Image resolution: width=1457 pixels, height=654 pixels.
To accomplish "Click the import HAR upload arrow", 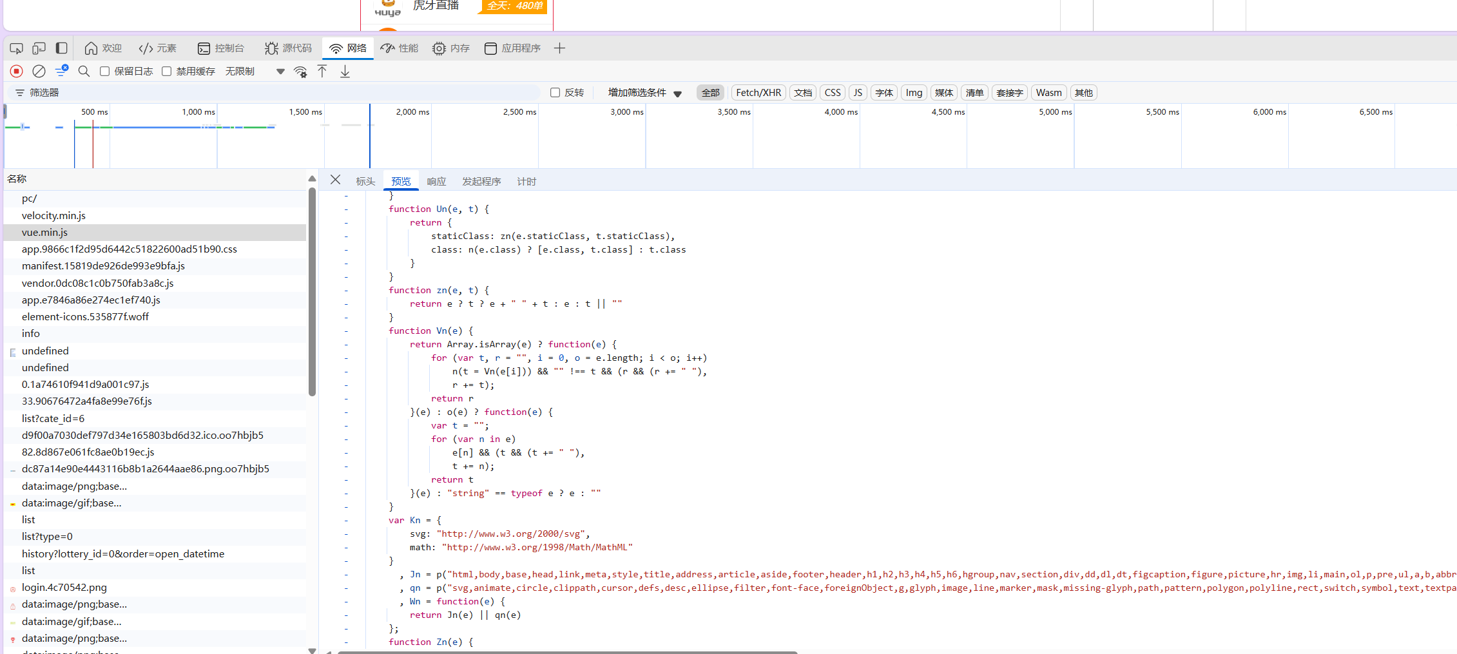I will coord(322,72).
